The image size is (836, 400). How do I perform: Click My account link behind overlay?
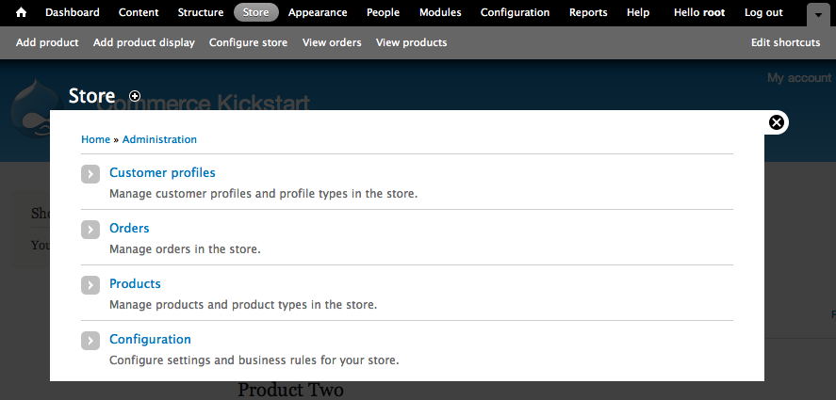pyautogui.click(x=798, y=78)
